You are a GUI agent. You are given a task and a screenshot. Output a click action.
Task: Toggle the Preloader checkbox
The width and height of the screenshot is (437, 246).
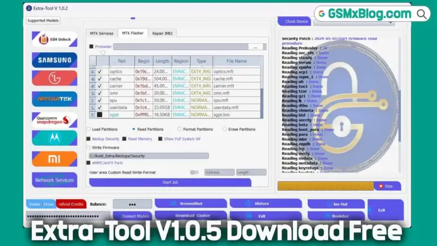click(92, 46)
